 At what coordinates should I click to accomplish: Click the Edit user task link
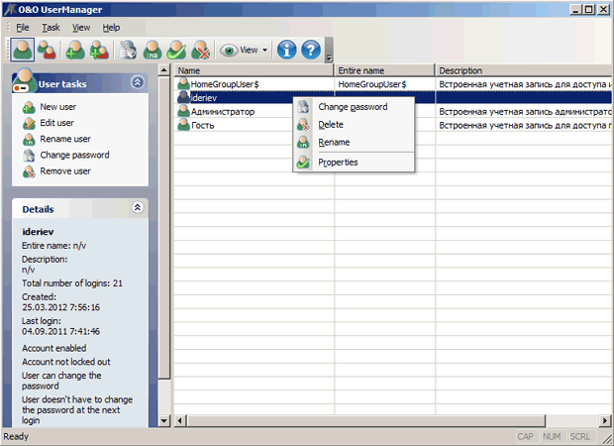pos(56,123)
